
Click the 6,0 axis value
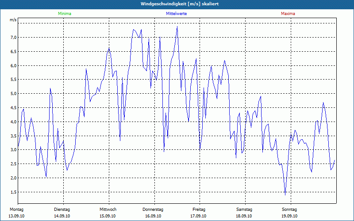point(14,66)
